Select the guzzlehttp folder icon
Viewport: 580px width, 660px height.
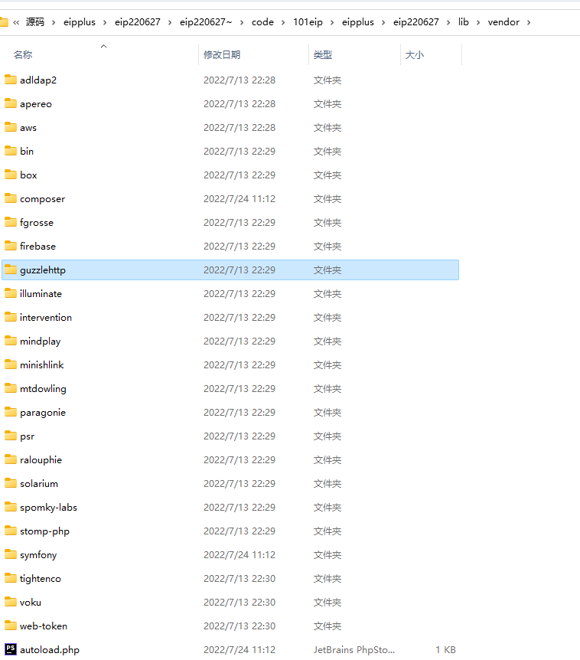pyautogui.click(x=11, y=270)
